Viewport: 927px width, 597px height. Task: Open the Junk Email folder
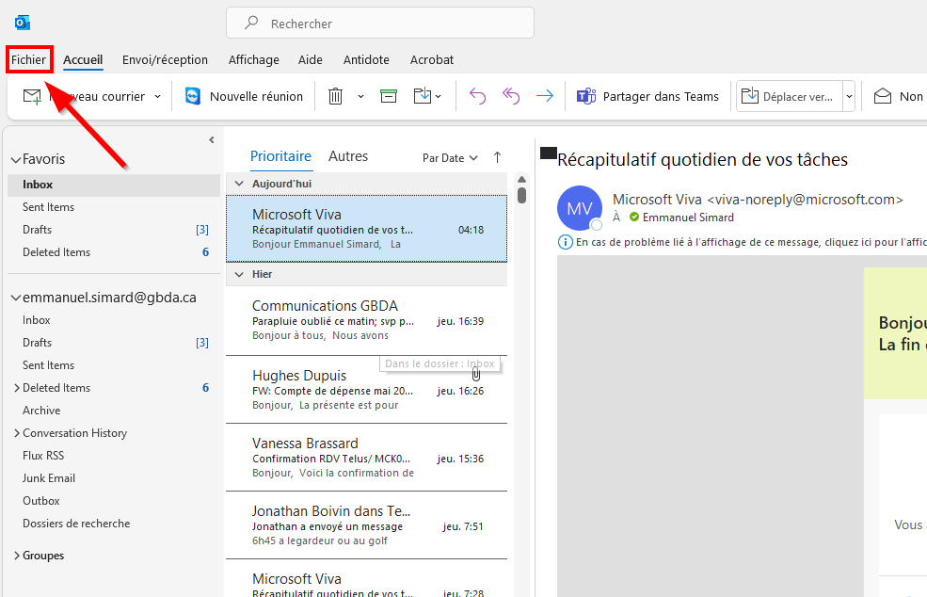[114, 478]
